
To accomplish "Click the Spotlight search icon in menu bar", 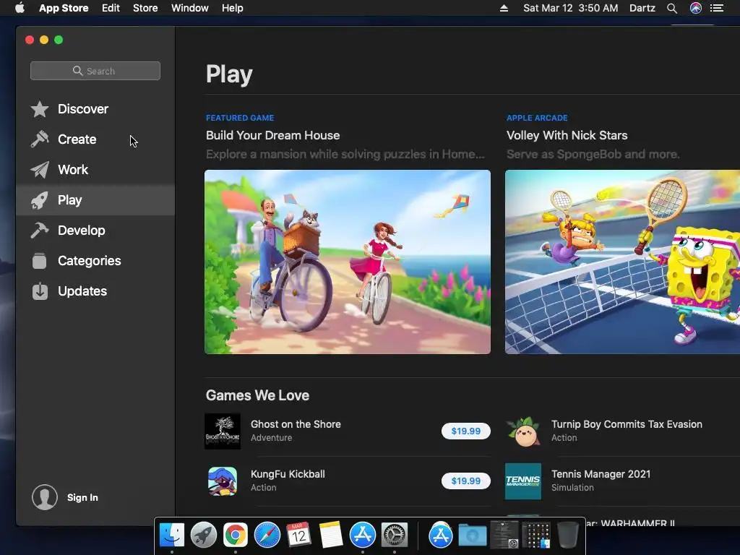I will pyautogui.click(x=672, y=8).
